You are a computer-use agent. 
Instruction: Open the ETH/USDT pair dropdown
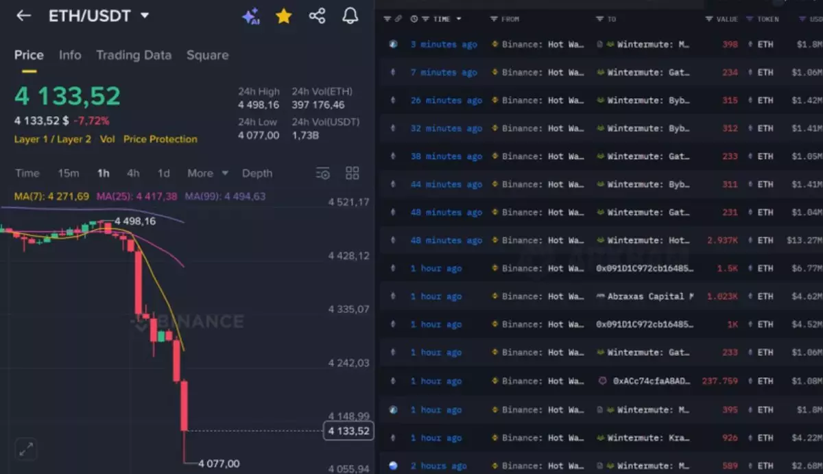click(x=145, y=16)
